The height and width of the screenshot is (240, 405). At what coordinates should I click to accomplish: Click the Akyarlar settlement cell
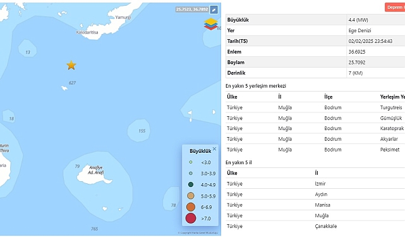389,139
